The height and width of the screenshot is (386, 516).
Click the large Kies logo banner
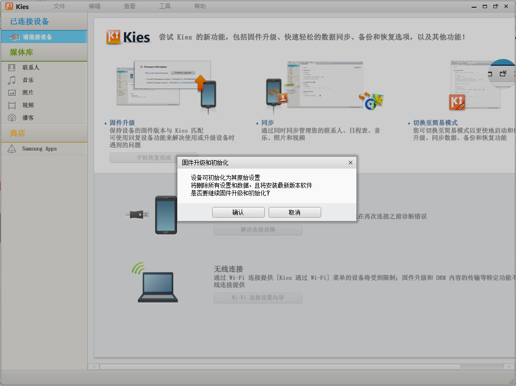pyautogui.click(x=128, y=37)
